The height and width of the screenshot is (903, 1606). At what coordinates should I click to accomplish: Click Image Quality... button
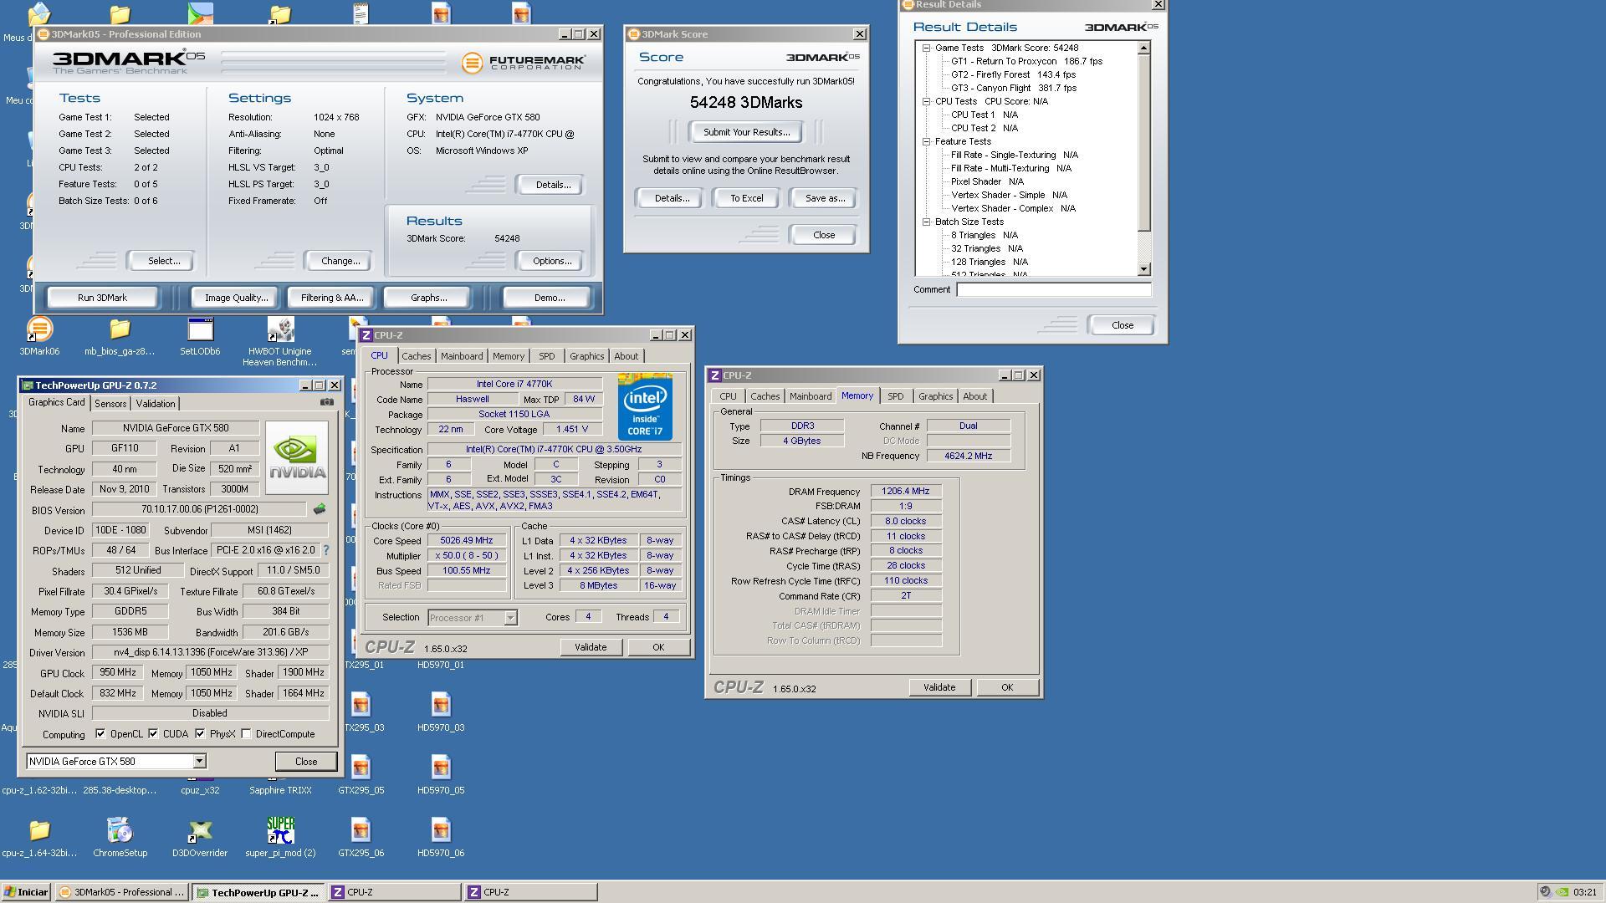236,298
